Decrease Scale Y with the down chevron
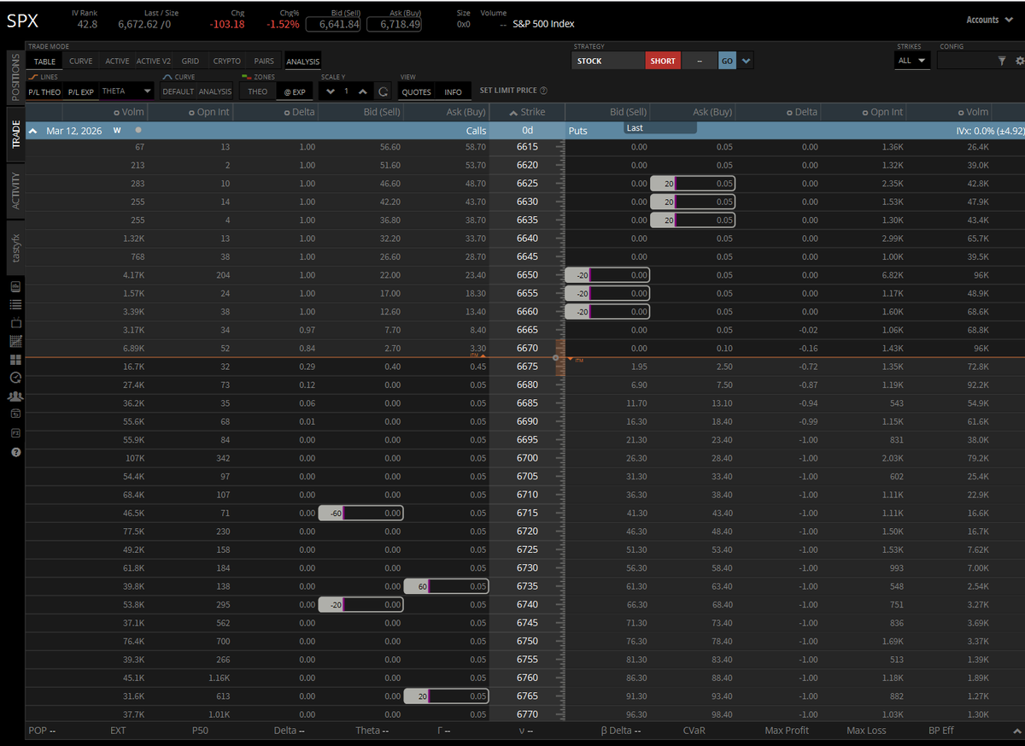 point(331,91)
